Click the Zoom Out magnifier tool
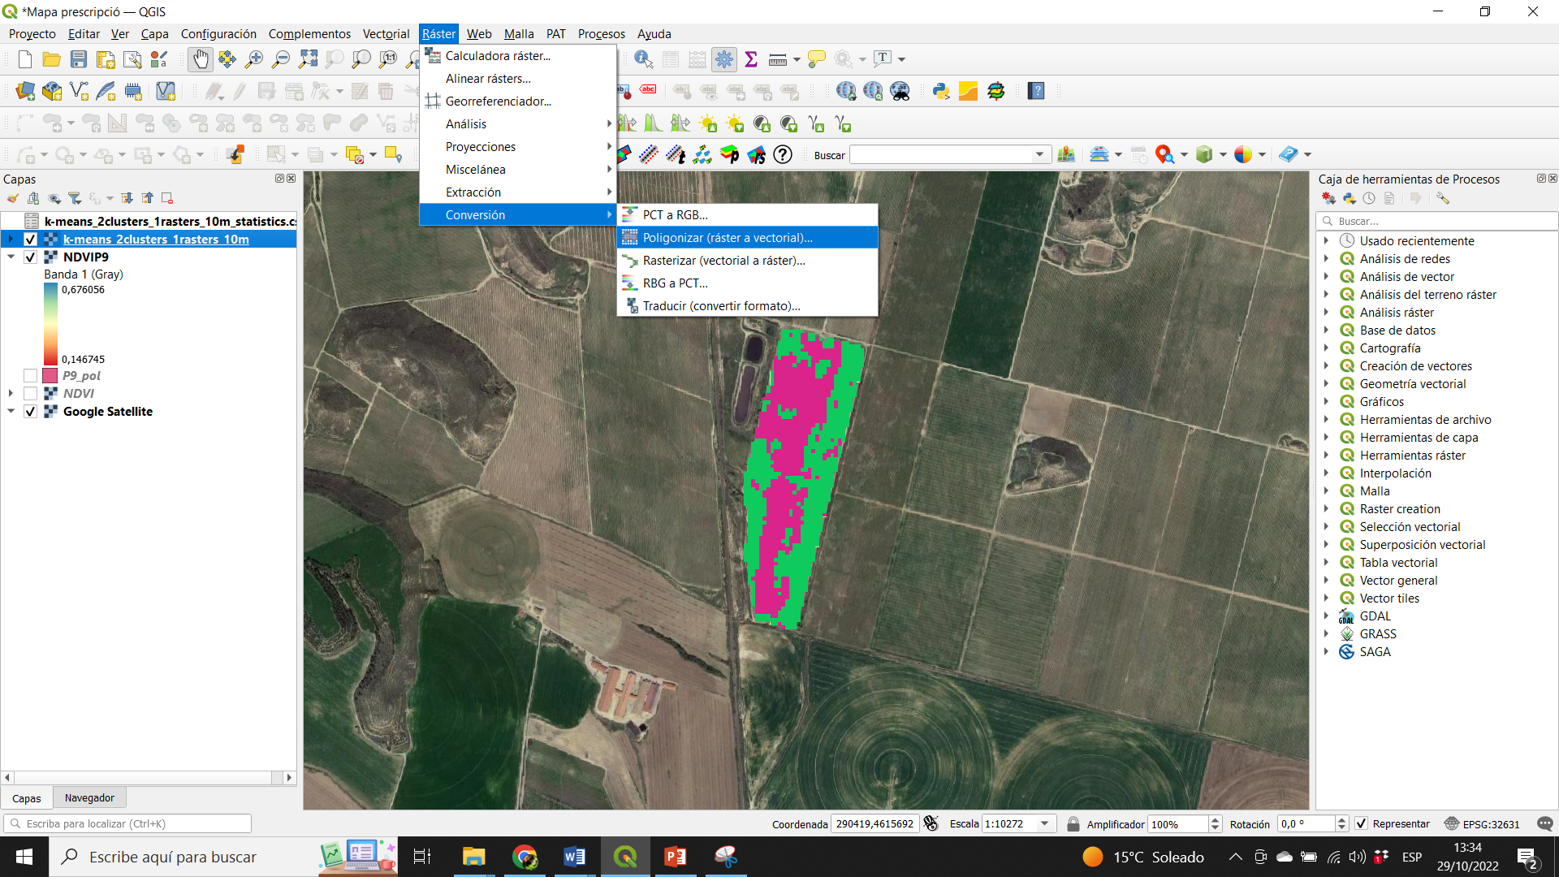 [281, 59]
